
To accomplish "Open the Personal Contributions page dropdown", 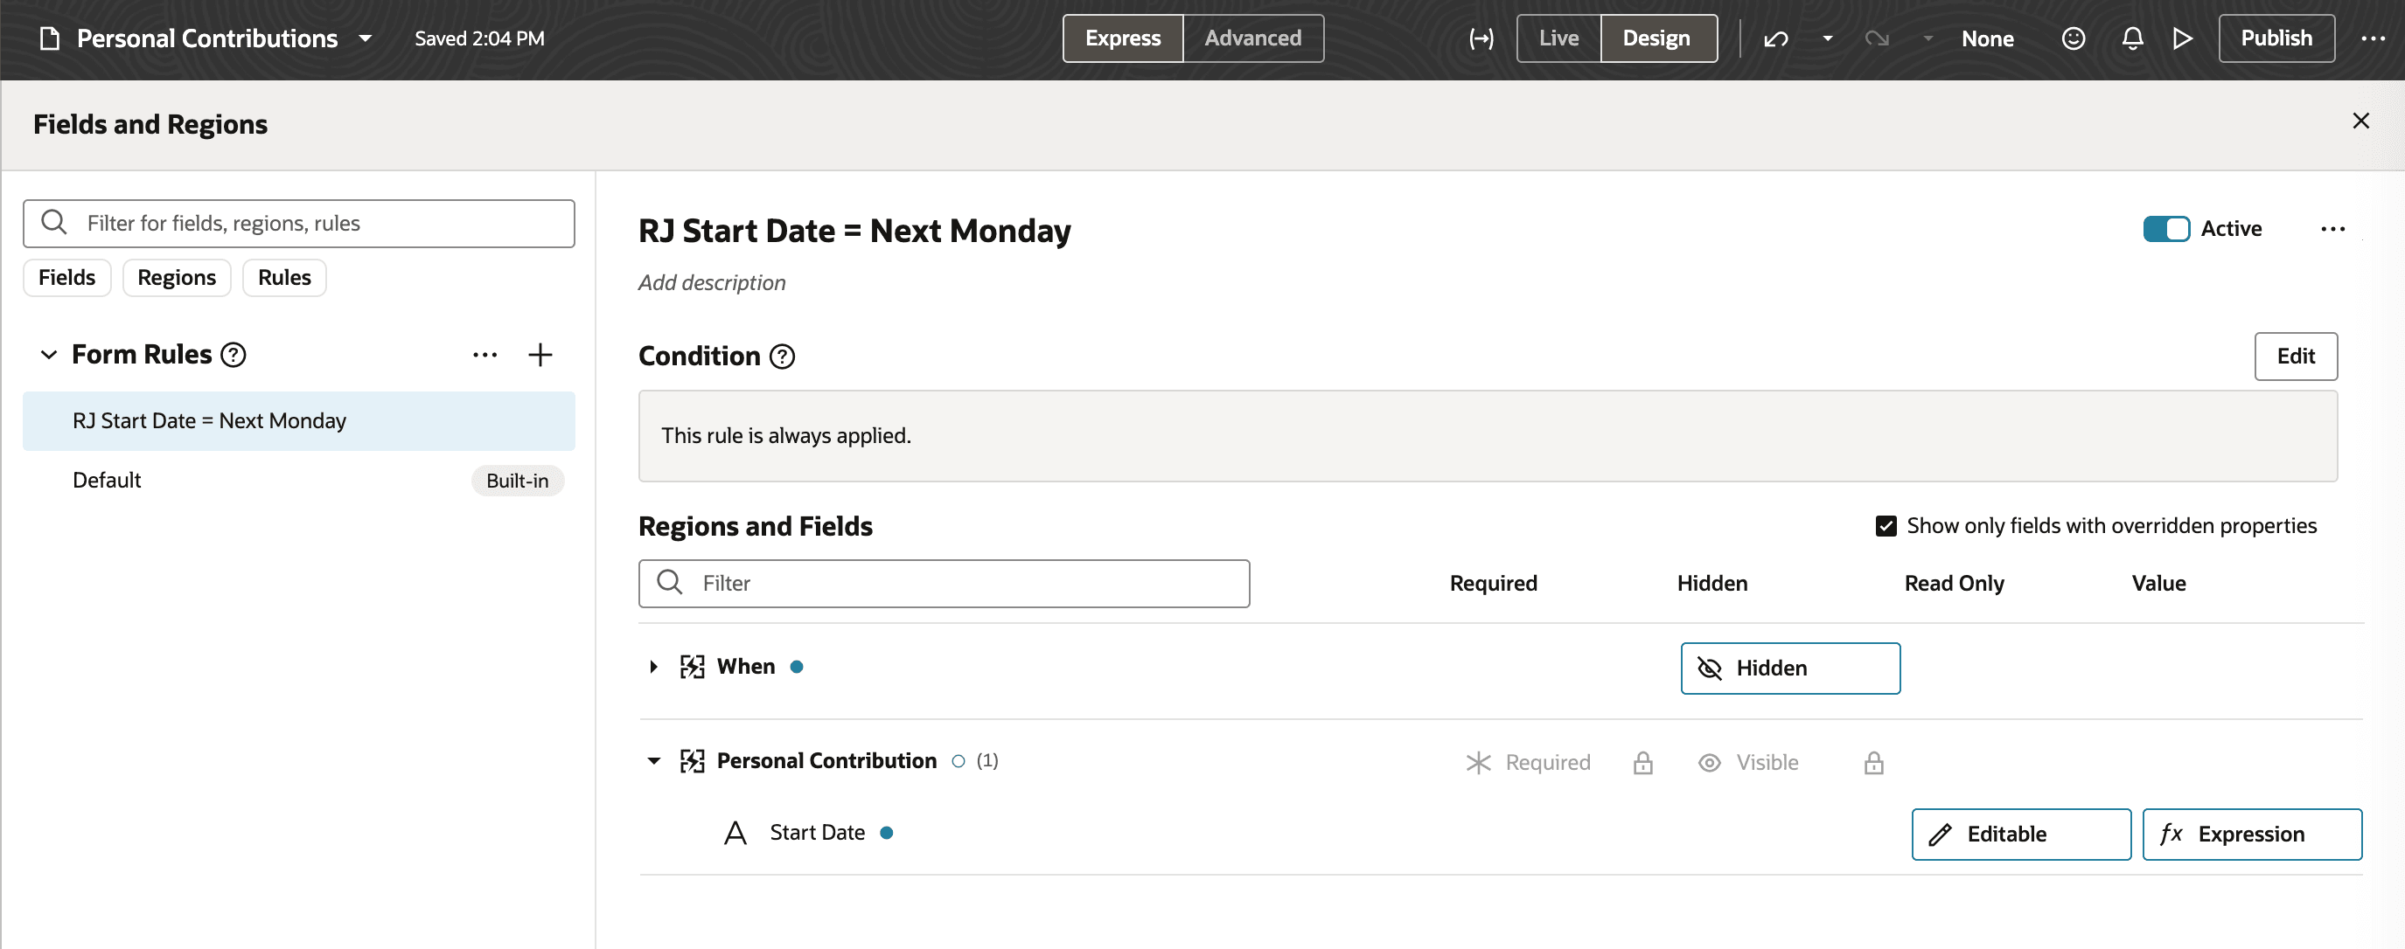I will 366,38.
